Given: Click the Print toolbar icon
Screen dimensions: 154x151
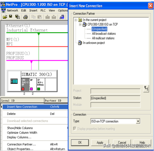Looking at the screenshot, I should tap(25, 17).
